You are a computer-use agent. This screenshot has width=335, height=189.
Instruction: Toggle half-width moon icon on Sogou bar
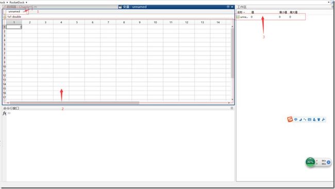tap(300, 119)
